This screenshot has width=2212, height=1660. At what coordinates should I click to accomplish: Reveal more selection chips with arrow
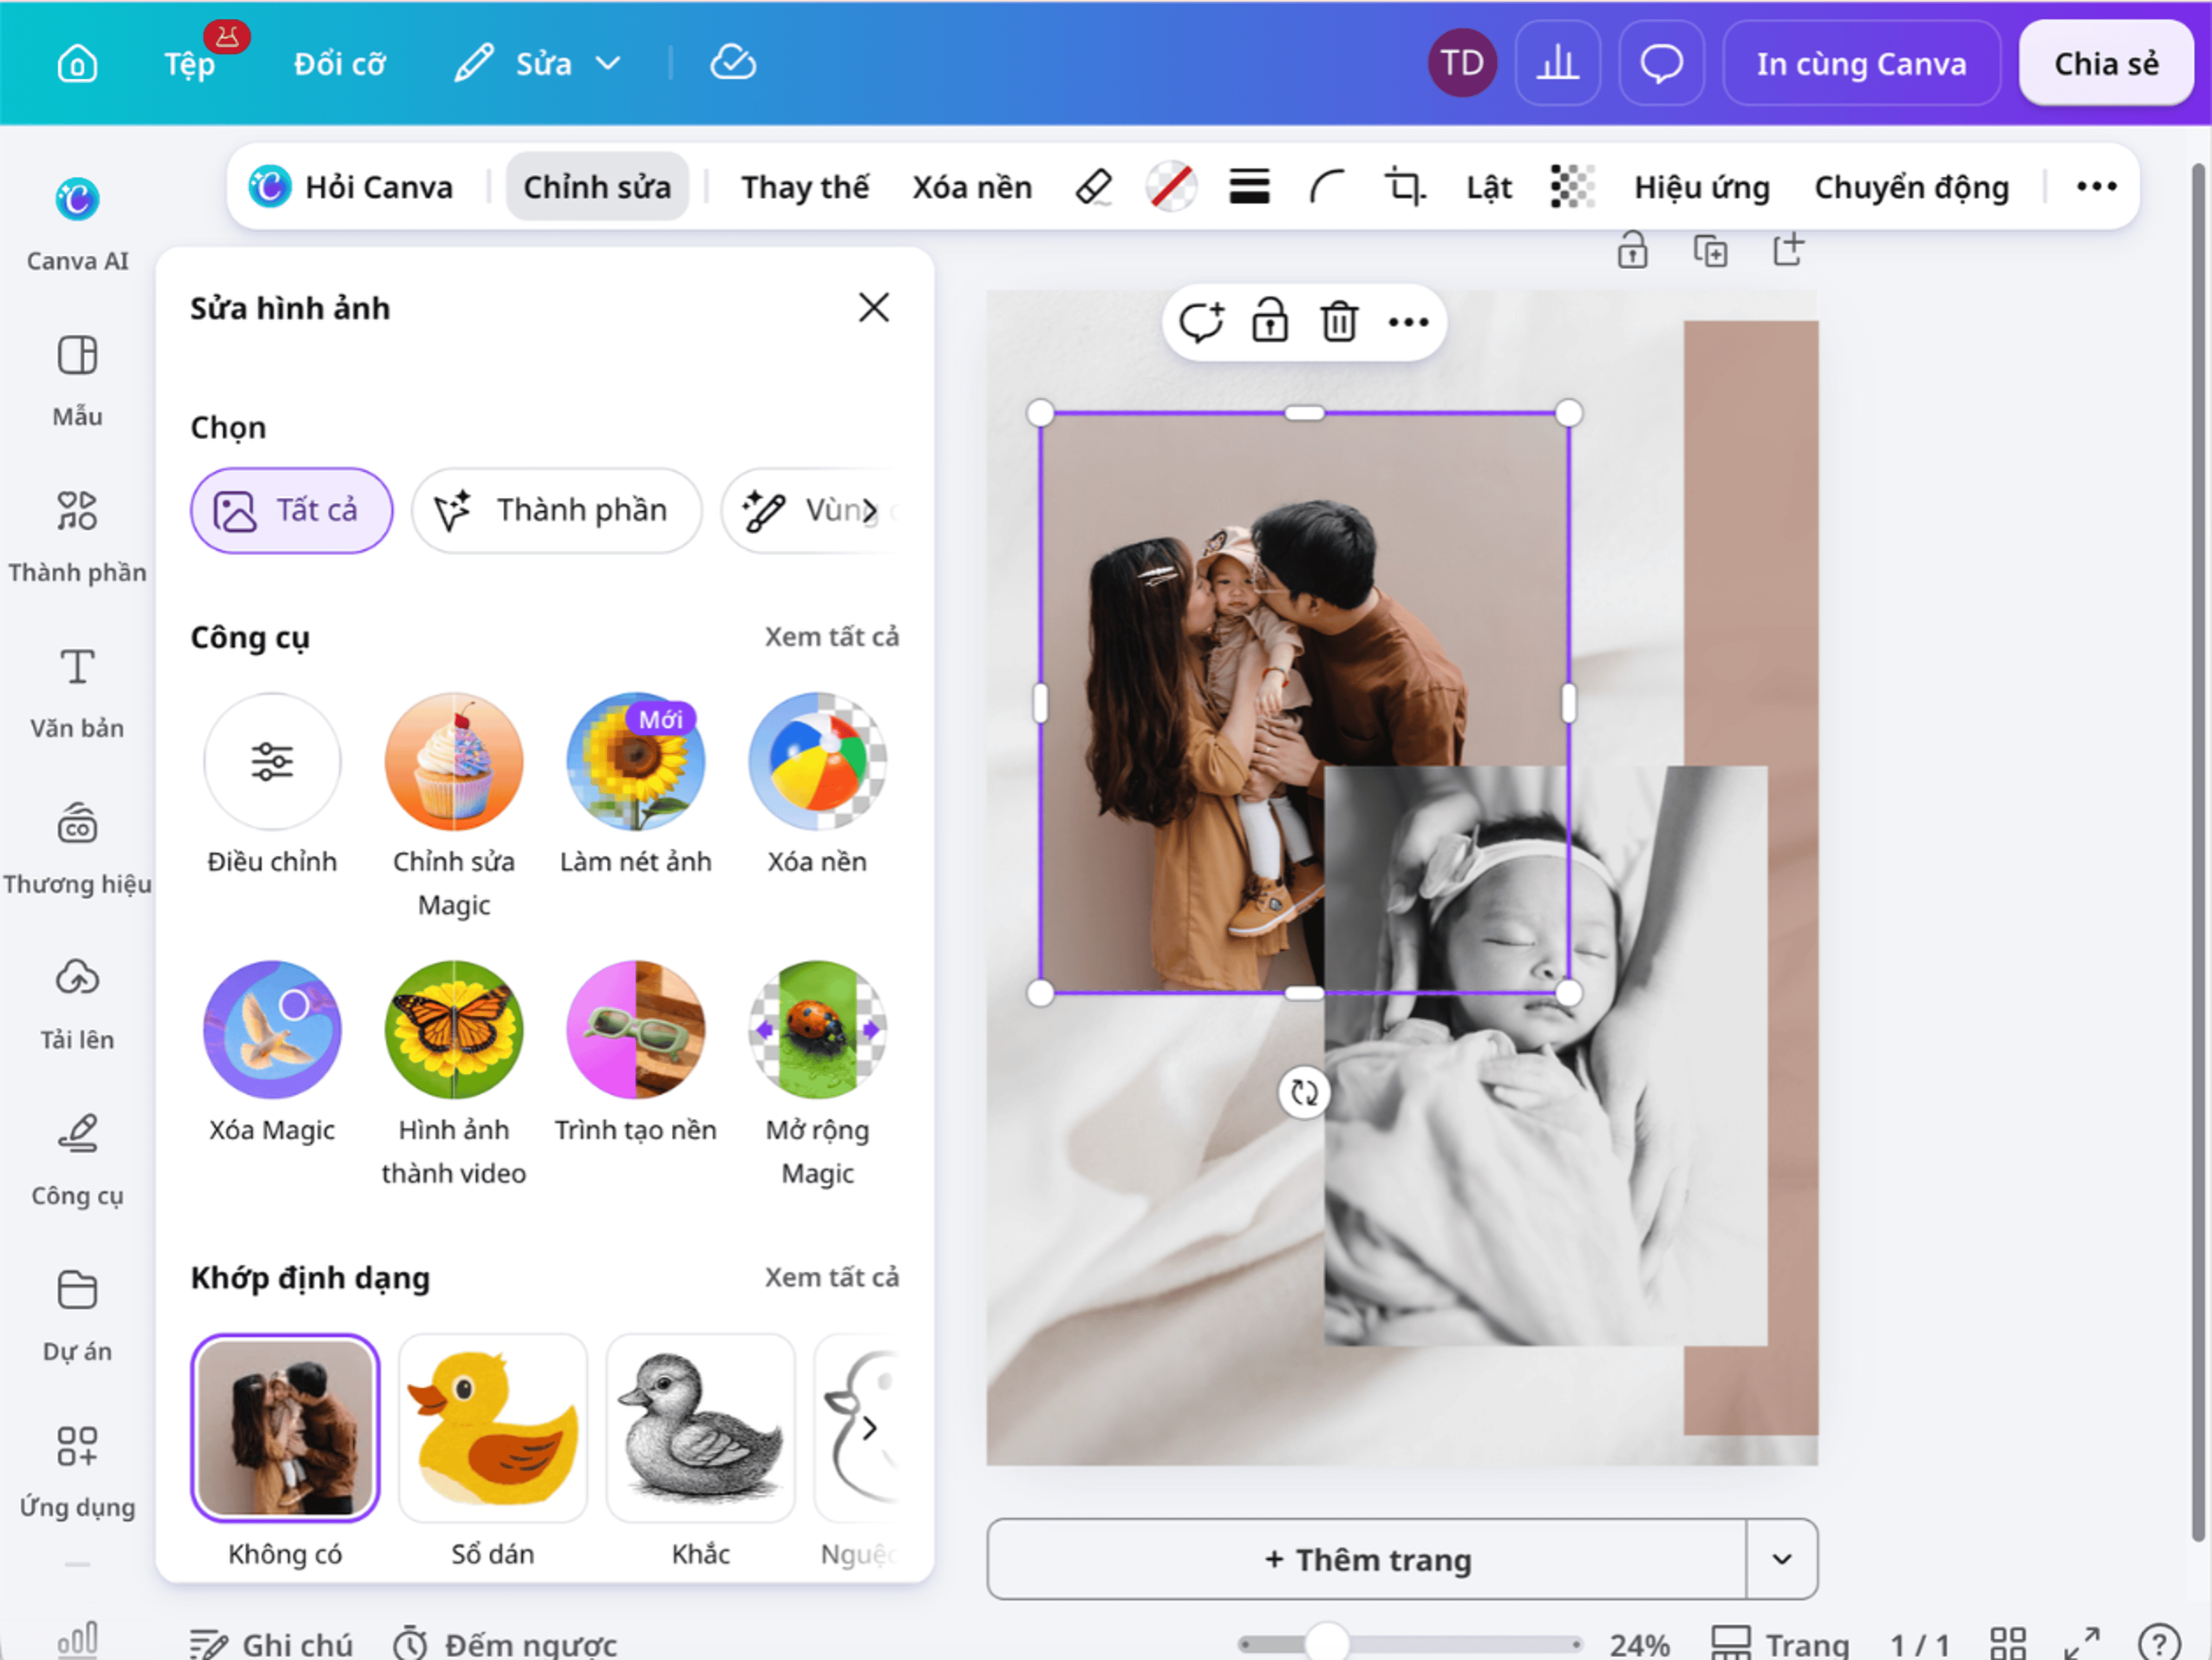pyautogui.click(x=870, y=510)
